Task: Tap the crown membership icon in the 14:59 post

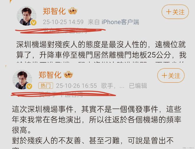Action: point(73,11)
